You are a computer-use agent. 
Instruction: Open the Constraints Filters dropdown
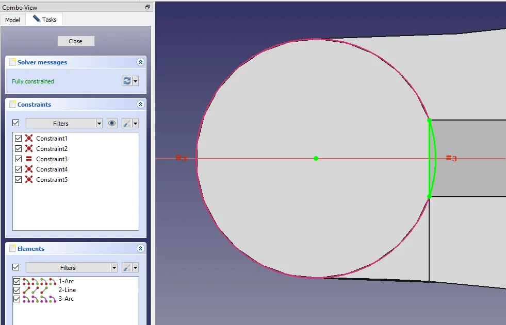point(64,123)
